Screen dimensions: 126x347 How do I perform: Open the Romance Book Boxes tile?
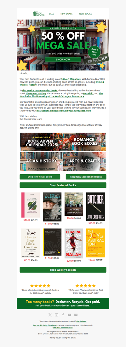(x=84, y=142)
